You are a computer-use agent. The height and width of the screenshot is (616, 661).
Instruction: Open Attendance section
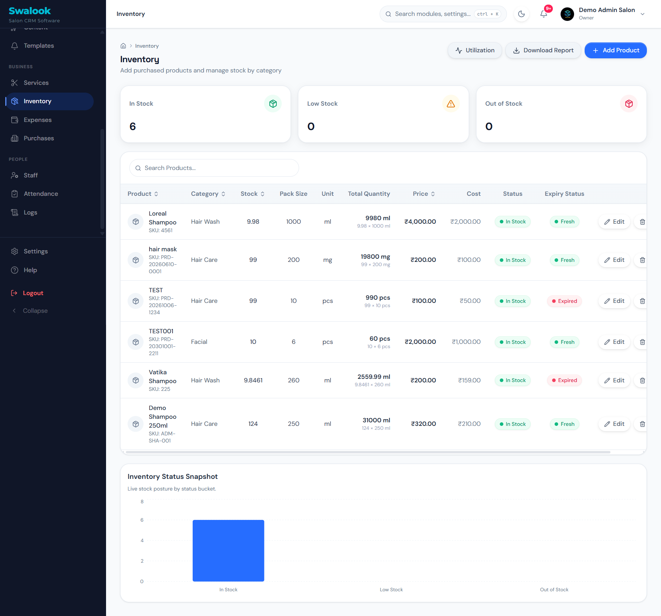click(49, 194)
